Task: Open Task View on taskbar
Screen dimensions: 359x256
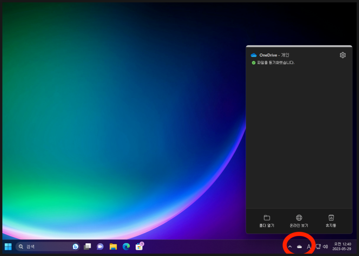Action: point(87,247)
